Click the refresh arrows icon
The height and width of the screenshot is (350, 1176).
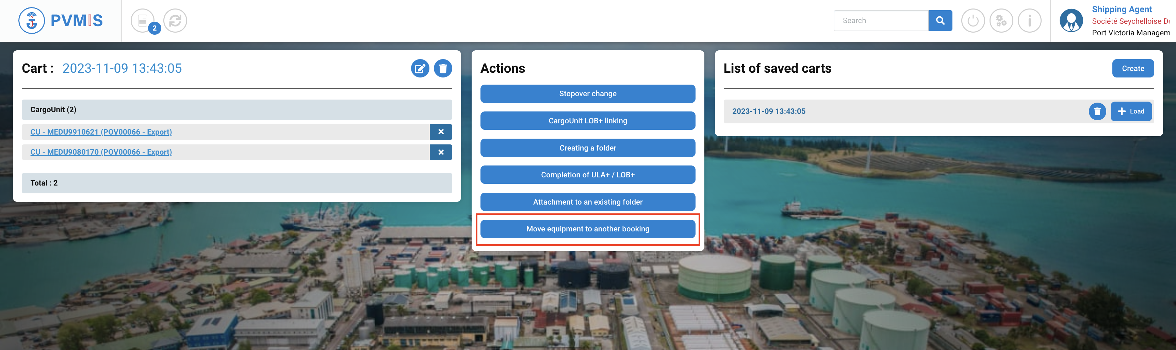pyautogui.click(x=175, y=20)
